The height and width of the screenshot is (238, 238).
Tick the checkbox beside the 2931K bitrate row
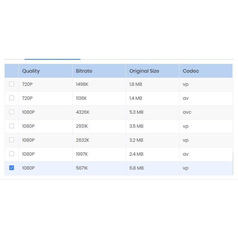point(11,126)
